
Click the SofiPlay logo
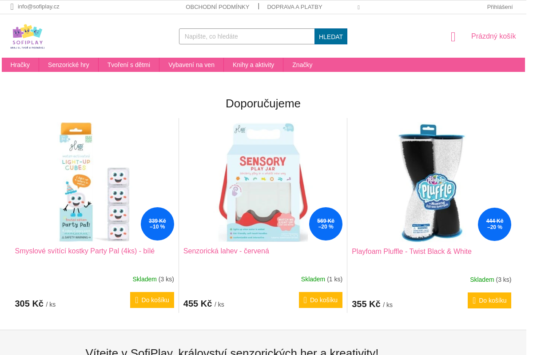pyautogui.click(x=28, y=36)
